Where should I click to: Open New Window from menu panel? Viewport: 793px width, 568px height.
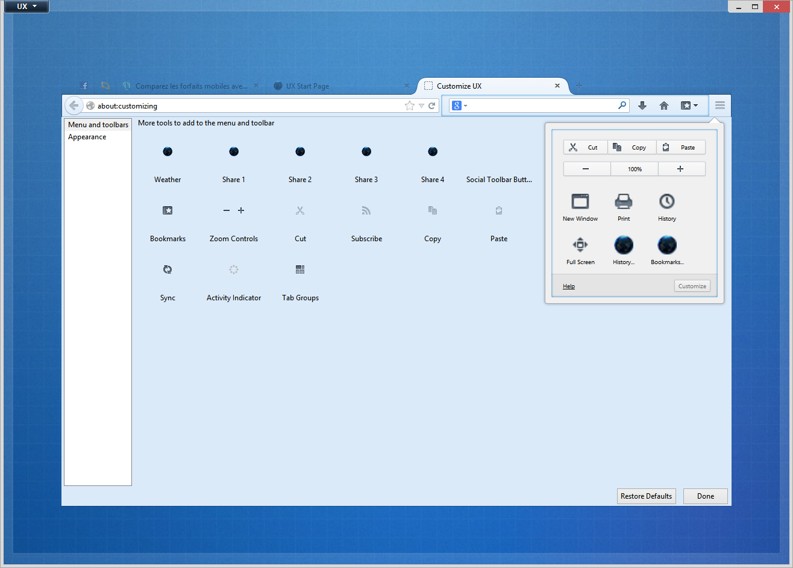coord(580,201)
